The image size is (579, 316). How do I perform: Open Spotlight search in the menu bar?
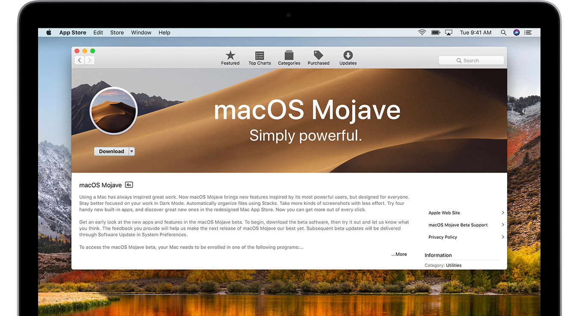pyautogui.click(x=504, y=32)
